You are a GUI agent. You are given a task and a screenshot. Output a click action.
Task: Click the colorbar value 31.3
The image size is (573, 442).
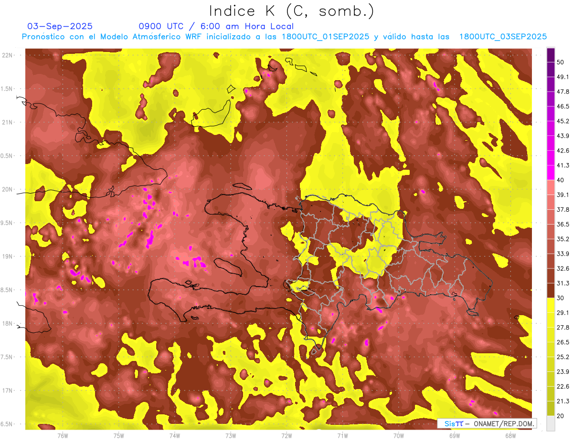coord(562,284)
